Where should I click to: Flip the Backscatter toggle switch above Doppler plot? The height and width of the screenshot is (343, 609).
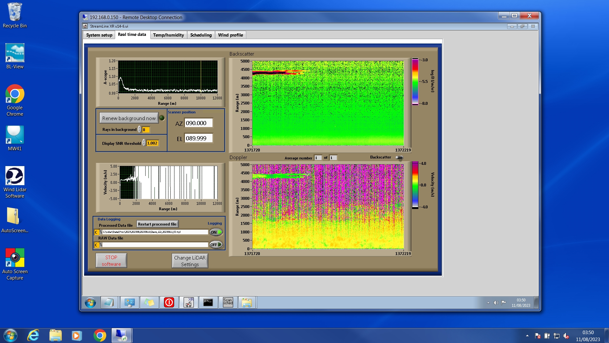click(x=399, y=158)
